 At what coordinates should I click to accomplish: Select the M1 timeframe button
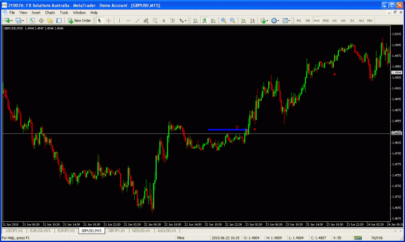299,21
